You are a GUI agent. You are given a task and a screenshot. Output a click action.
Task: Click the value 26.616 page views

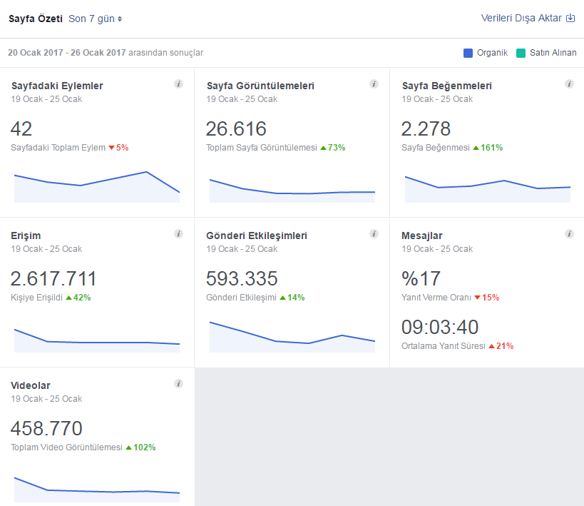(236, 129)
